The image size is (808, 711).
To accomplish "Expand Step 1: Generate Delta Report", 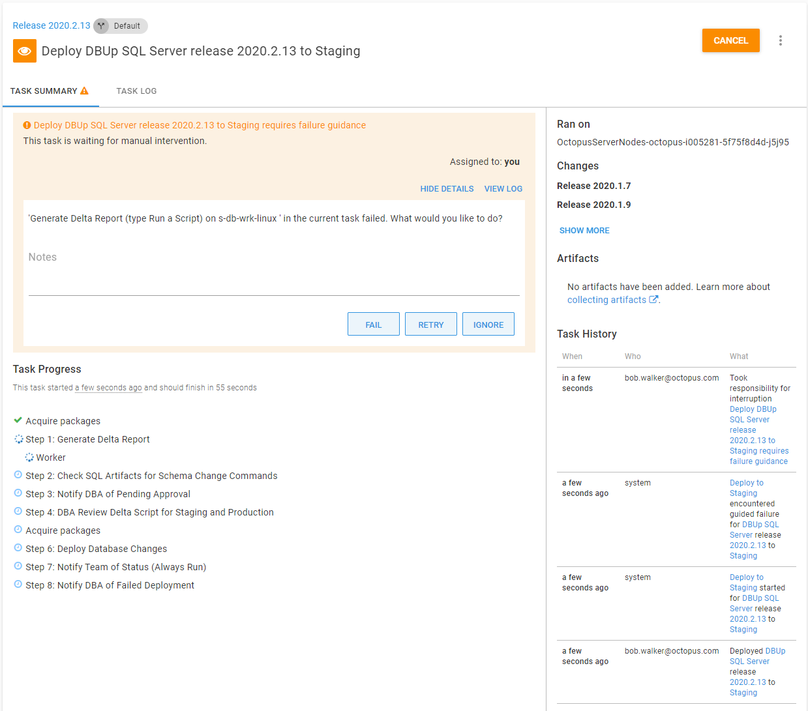I will point(87,439).
